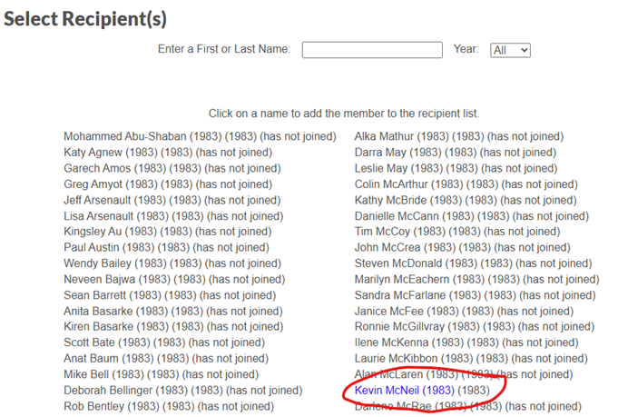Image resolution: width=618 pixels, height=417 pixels.
Task: Open the Year dropdown
Action: (510, 50)
